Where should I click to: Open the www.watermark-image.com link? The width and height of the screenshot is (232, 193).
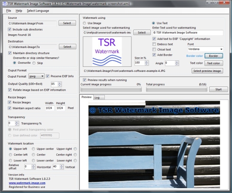[27, 183]
